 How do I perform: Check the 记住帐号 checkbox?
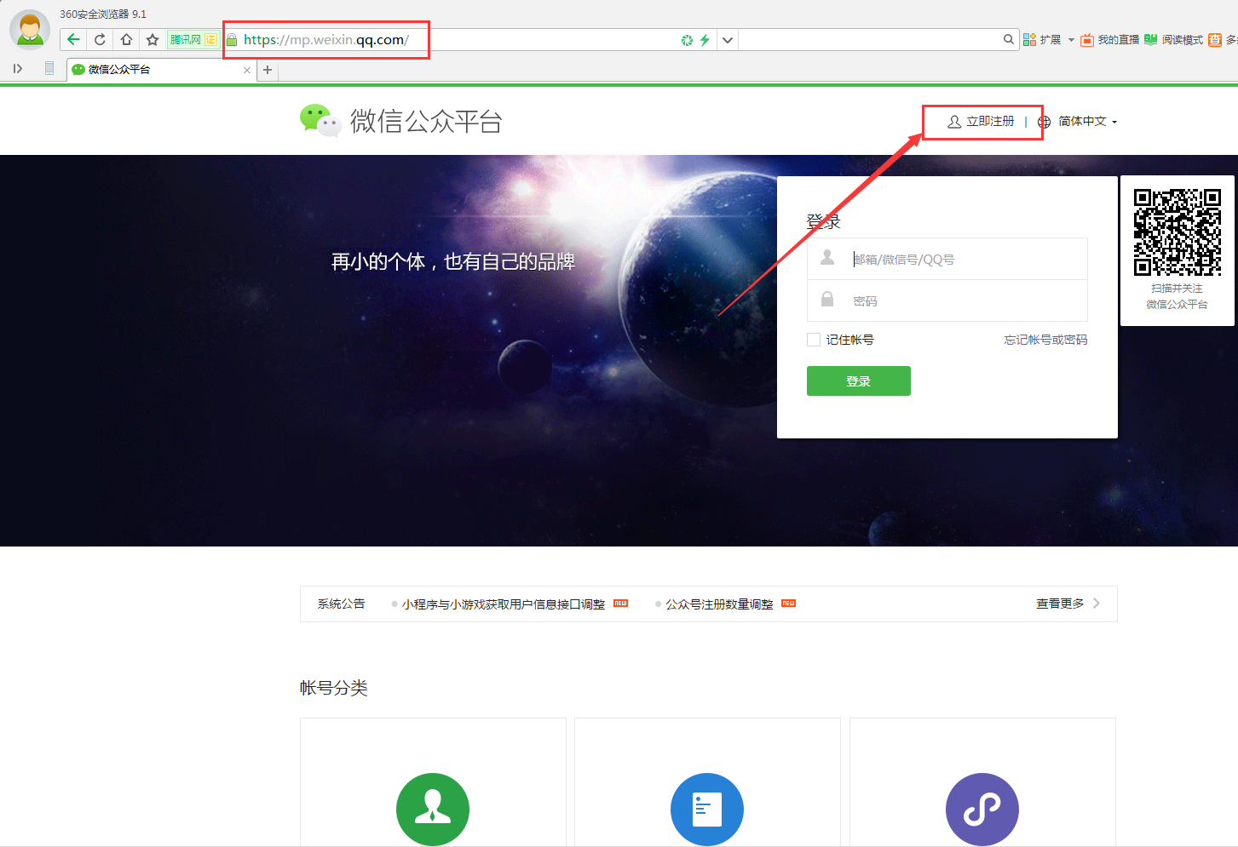(814, 340)
